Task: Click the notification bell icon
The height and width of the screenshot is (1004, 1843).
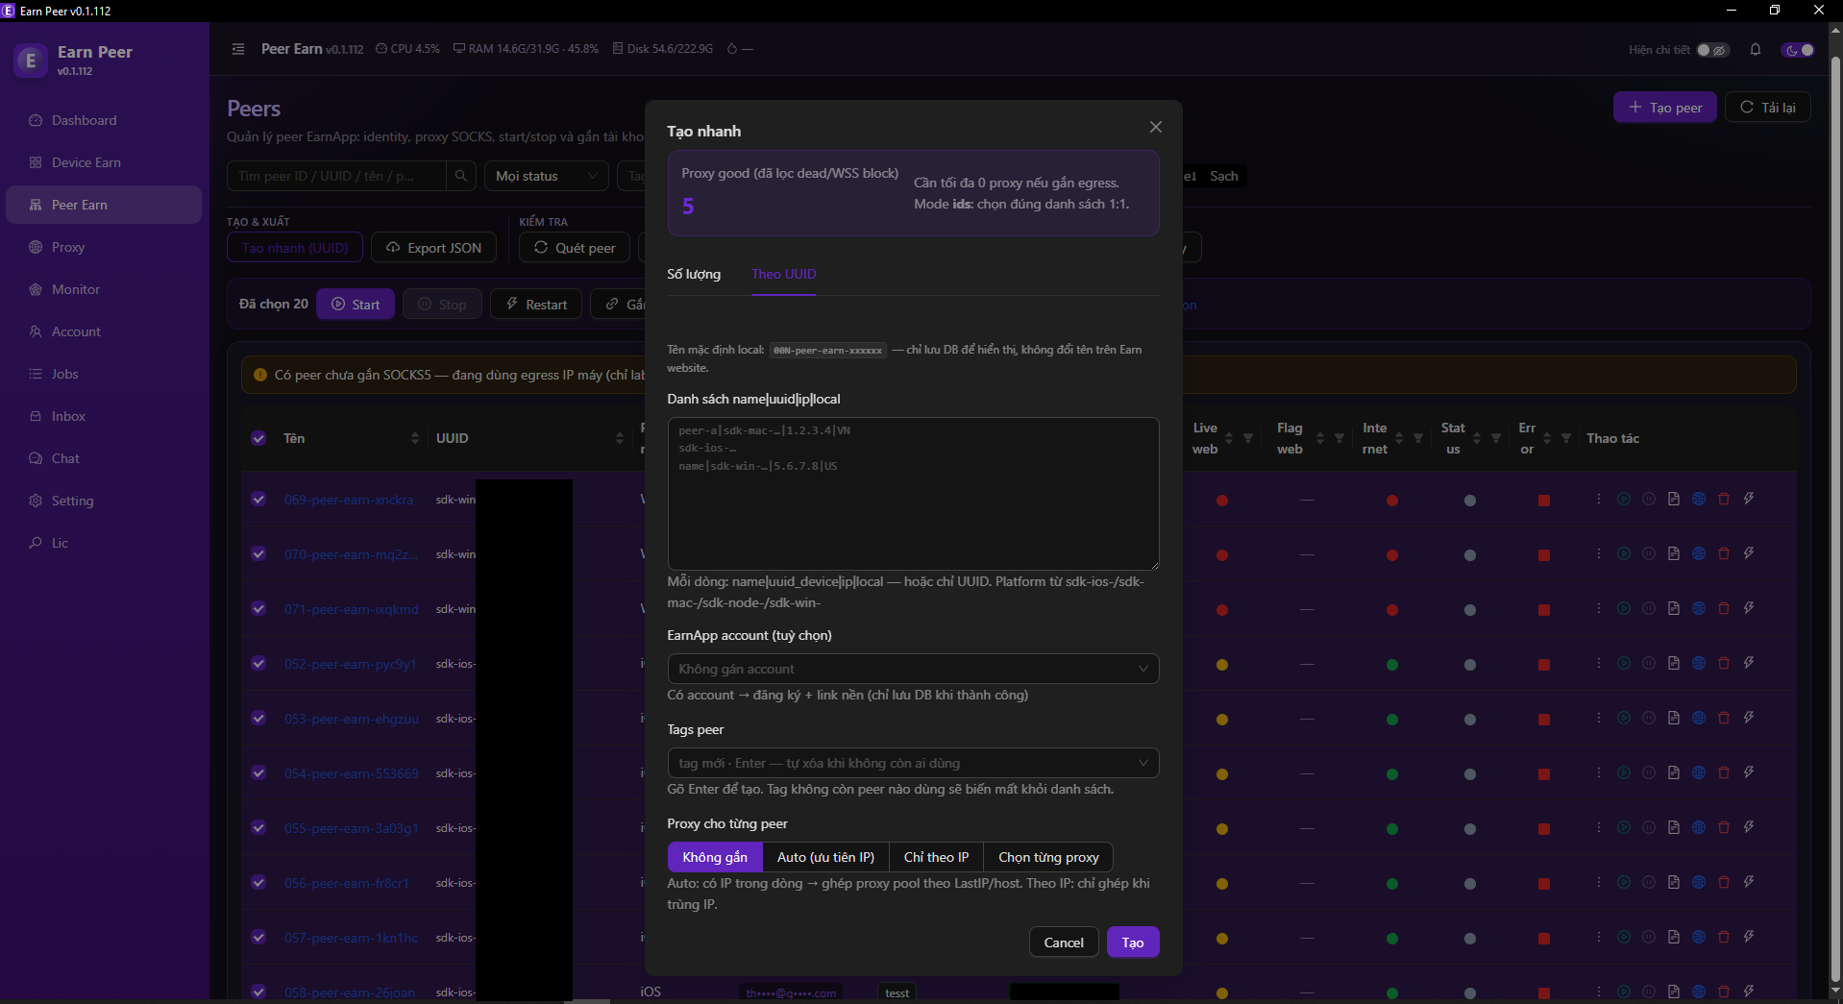Action: (x=1756, y=50)
